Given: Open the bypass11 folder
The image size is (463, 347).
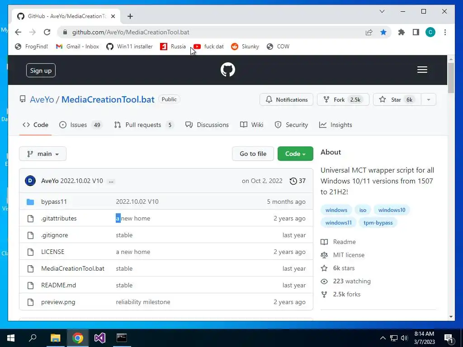Looking at the screenshot, I should (54, 202).
